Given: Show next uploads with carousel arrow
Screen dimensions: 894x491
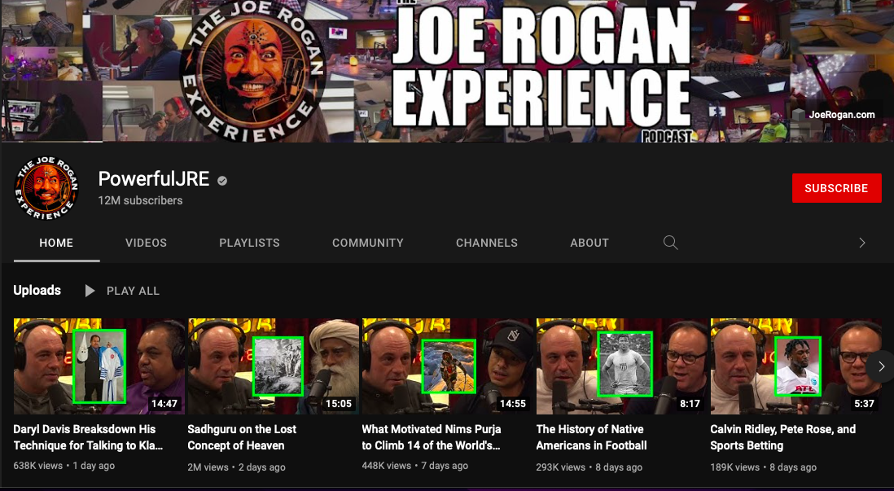Looking at the screenshot, I should [x=881, y=366].
